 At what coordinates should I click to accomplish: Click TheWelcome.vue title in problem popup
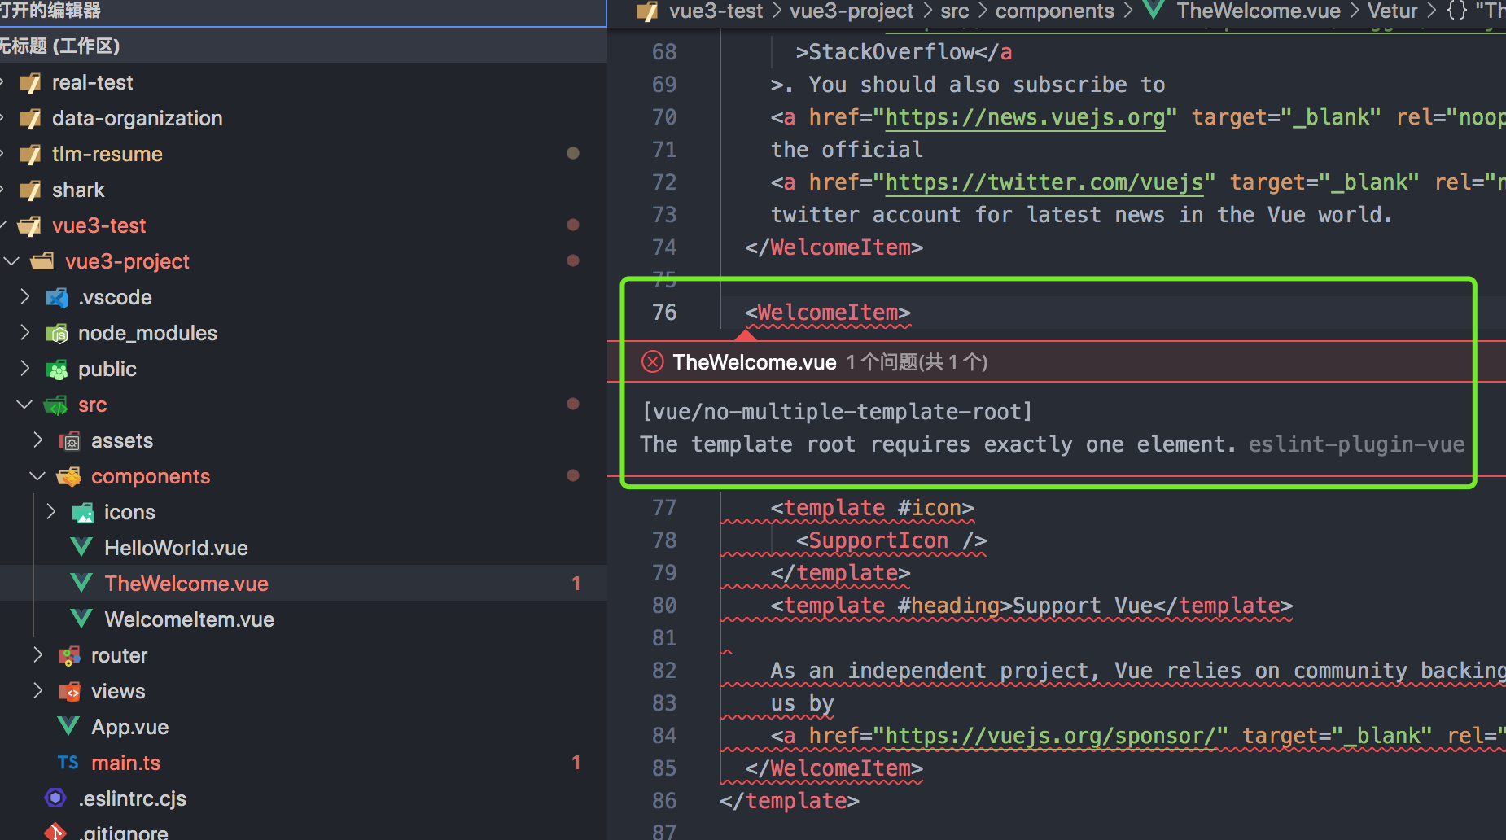[755, 362]
